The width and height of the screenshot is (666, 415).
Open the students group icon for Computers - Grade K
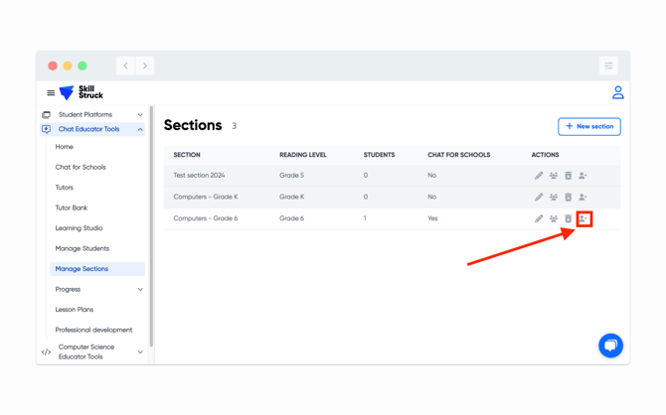(x=554, y=198)
